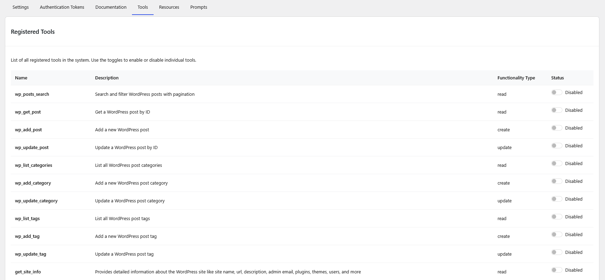Enable wp_update_tag tool switch

pos(556,252)
